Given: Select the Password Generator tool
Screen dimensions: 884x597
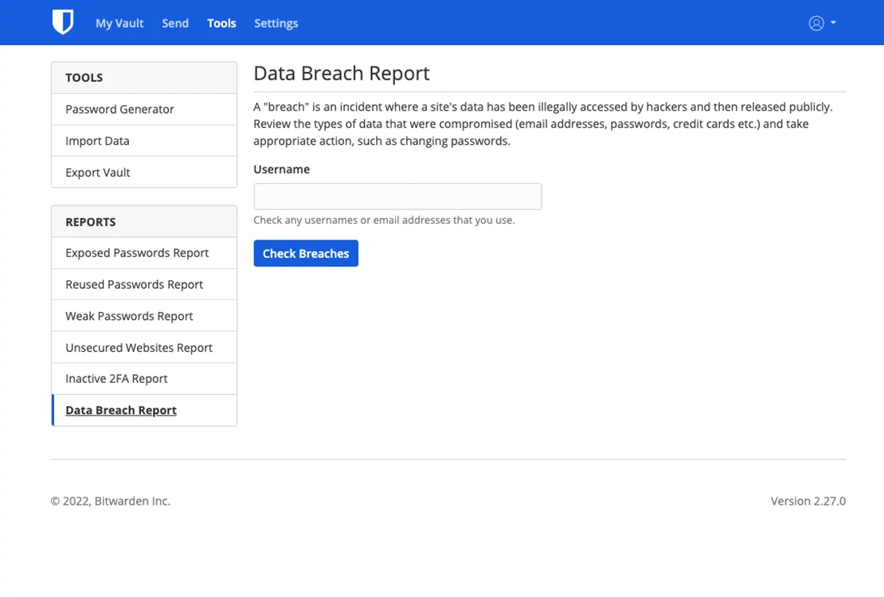Looking at the screenshot, I should click(x=121, y=109).
